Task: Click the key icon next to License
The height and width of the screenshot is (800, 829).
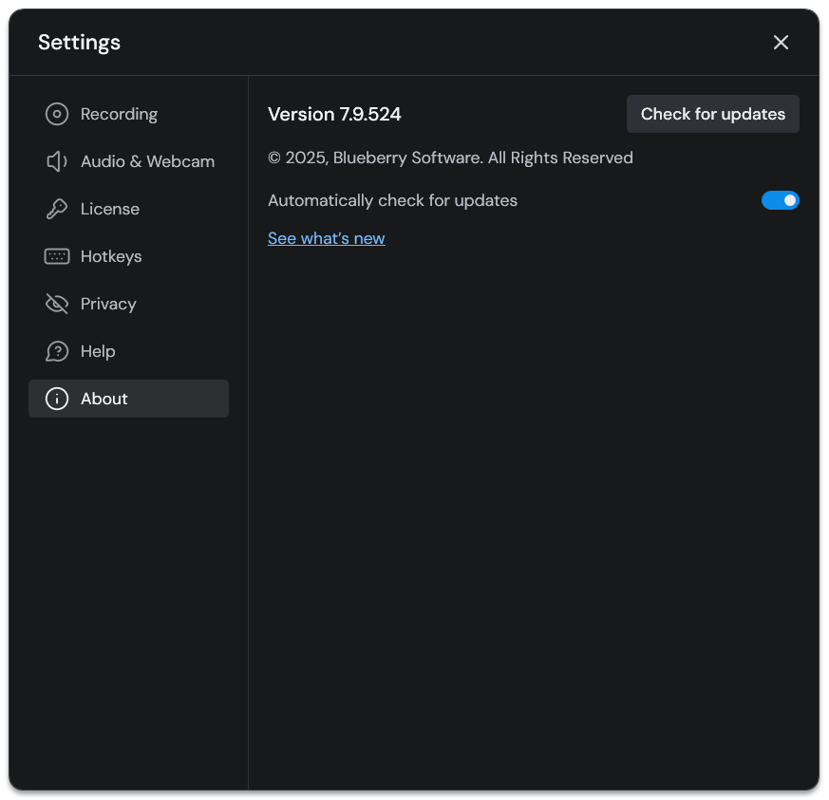Action: [x=57, y=209]
